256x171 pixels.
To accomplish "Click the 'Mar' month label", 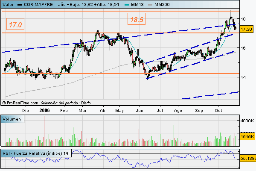I will [82, 111].
